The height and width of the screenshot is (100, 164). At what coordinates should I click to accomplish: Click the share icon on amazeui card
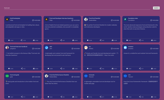(140, 69)
